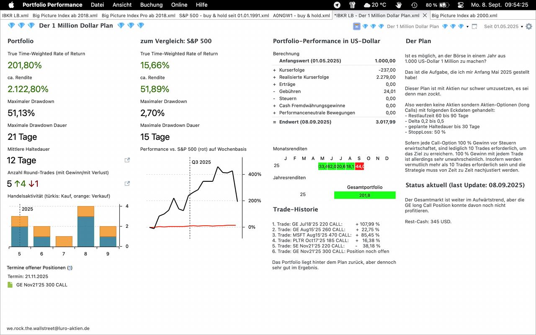The image size is (536, 335).
Task: Open external view icon beside Anzahl Round-Trades
Action: click(x=127, y=183)
